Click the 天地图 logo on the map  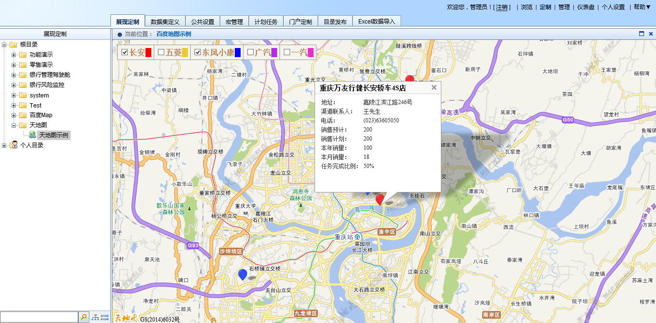coord(126,318)
